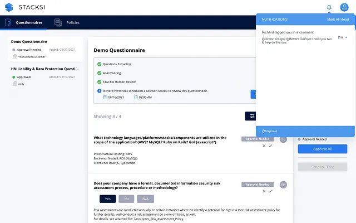Approve the technology languages answer checkmark

pos(270,146)
